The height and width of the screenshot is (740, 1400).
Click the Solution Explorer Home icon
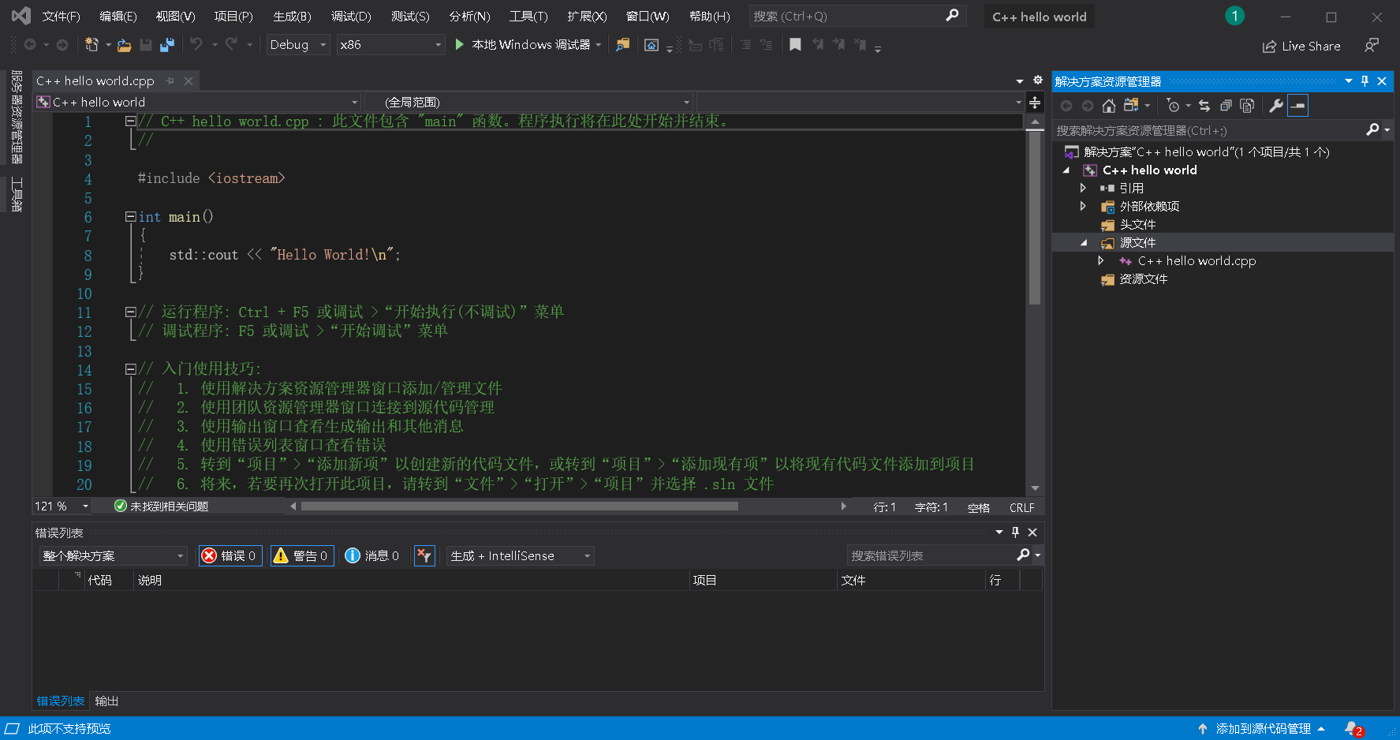coord(1108,106)
